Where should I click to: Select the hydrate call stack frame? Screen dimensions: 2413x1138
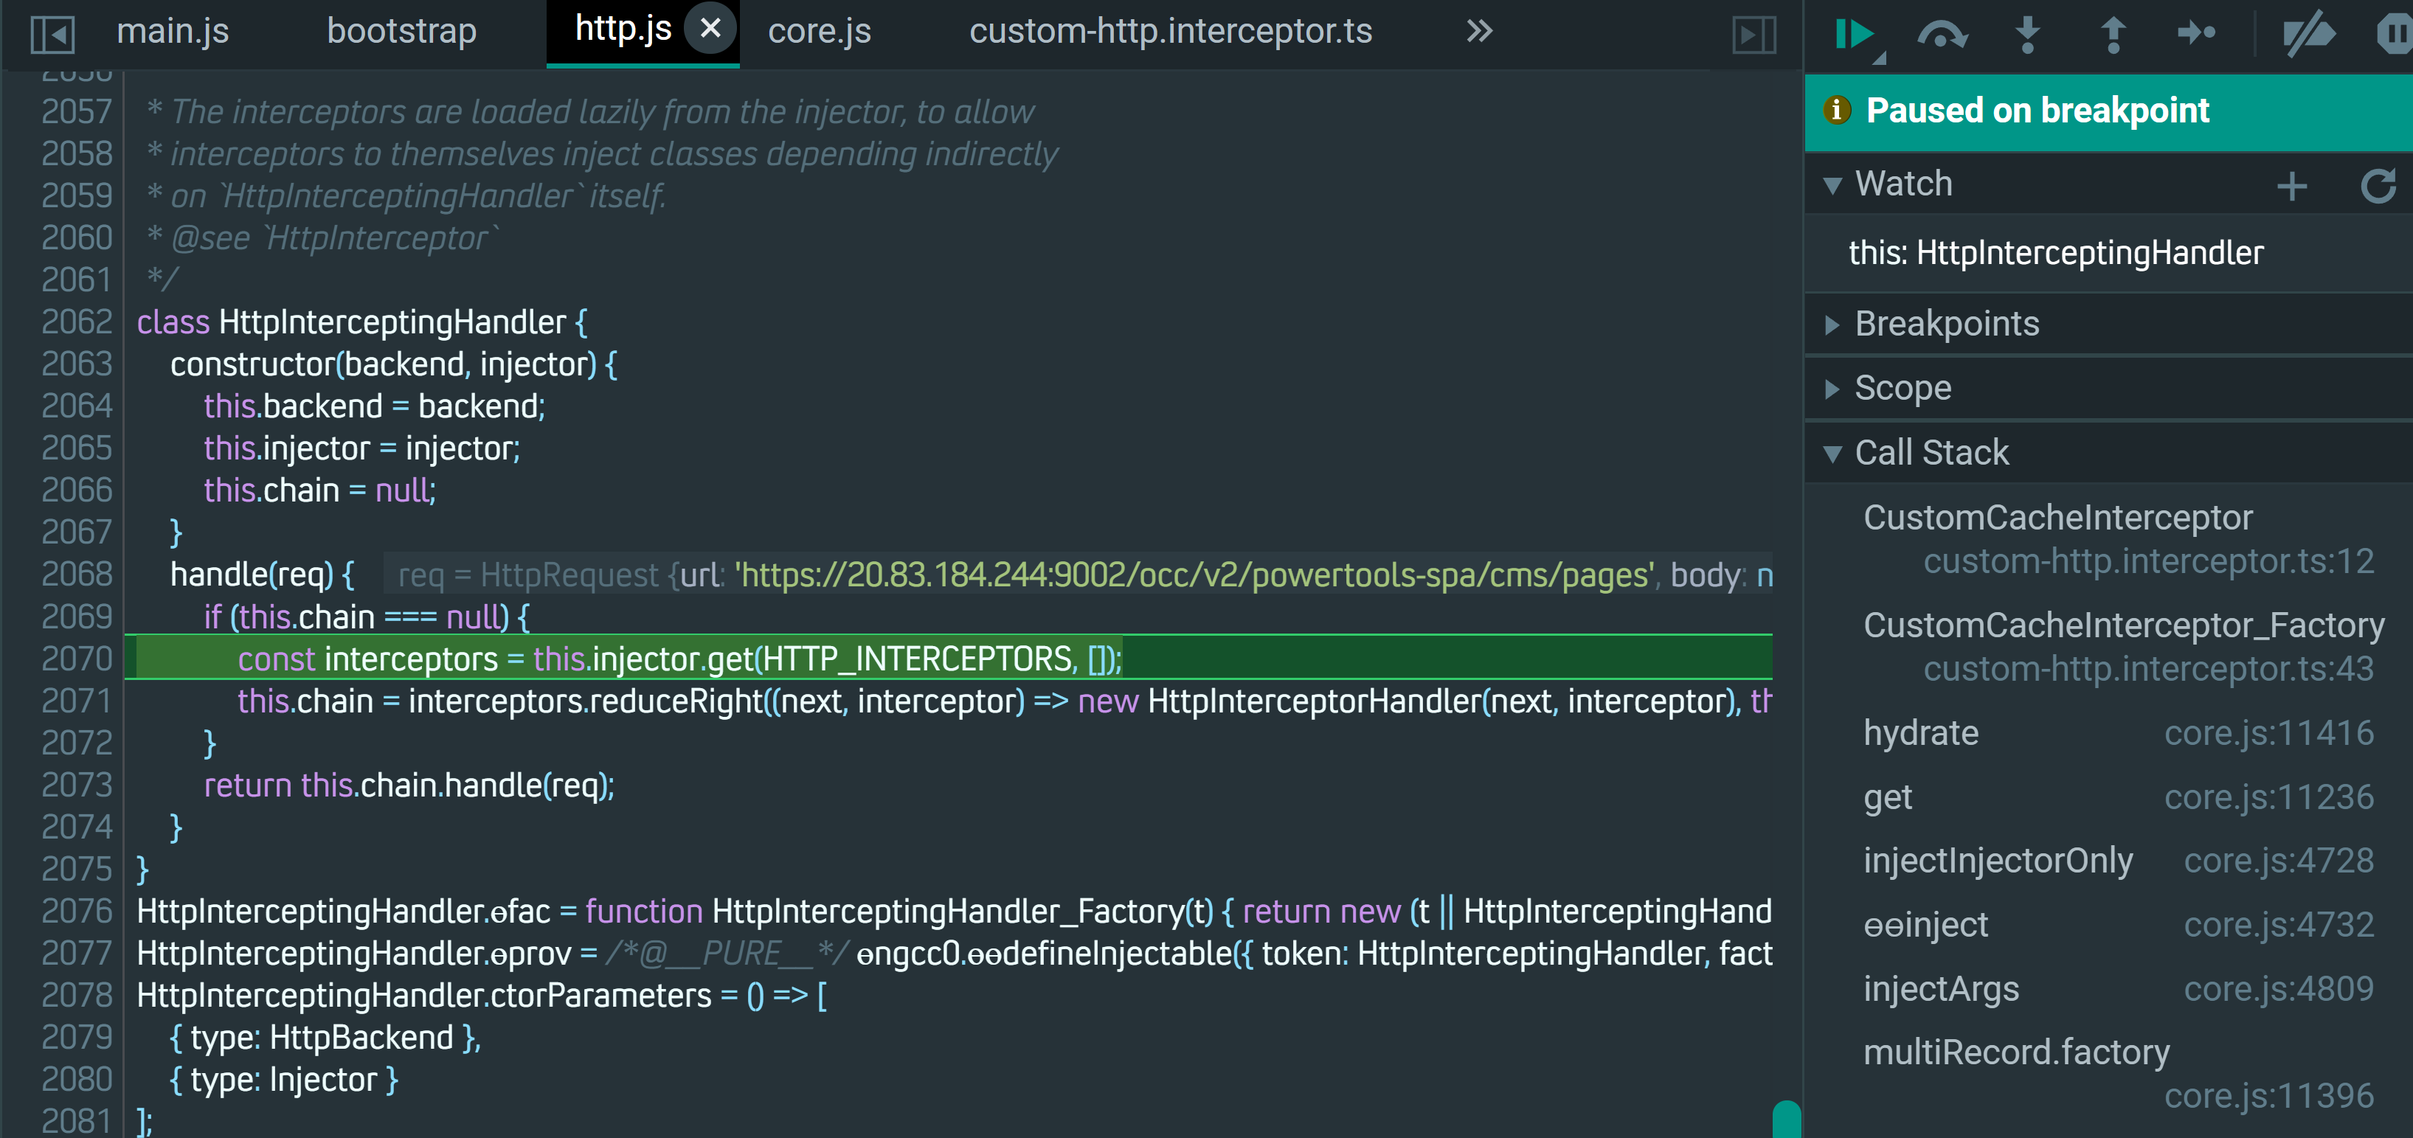[1921, 733]
